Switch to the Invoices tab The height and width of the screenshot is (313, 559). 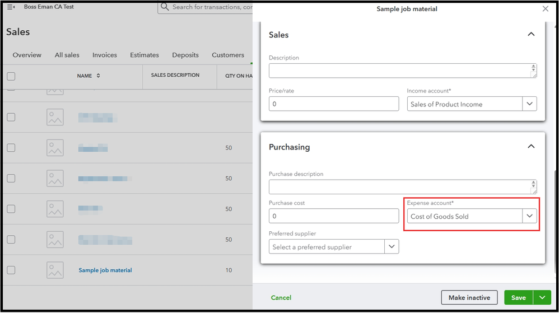tap(105, 55)
